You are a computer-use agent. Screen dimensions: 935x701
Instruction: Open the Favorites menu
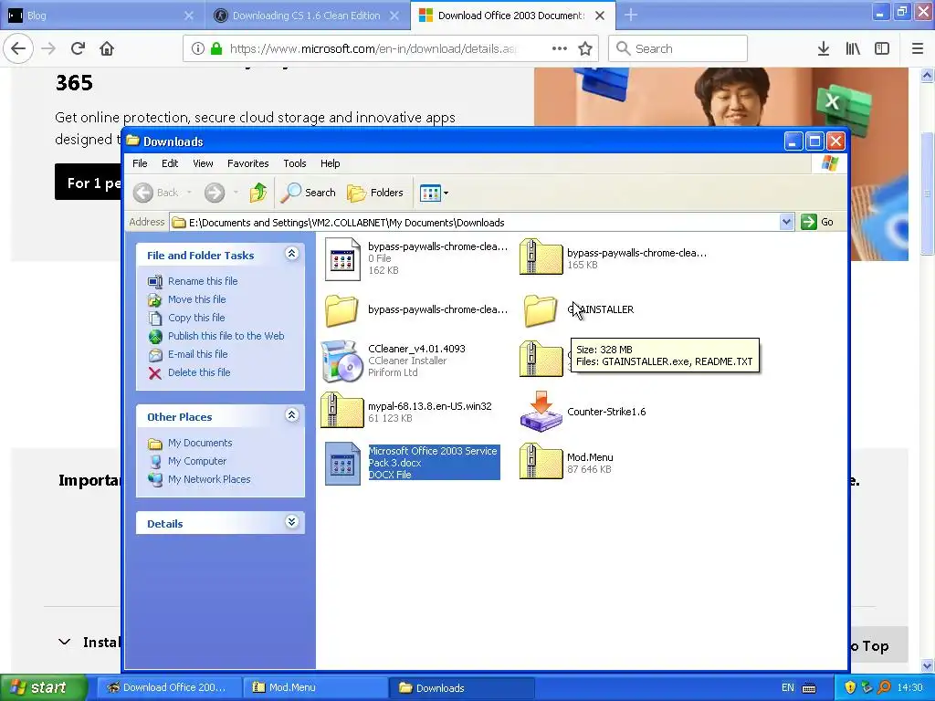(248, 163)
